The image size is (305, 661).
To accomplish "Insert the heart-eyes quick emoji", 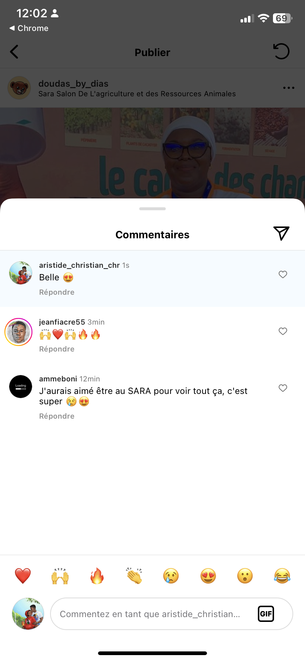I will (208, 576).
